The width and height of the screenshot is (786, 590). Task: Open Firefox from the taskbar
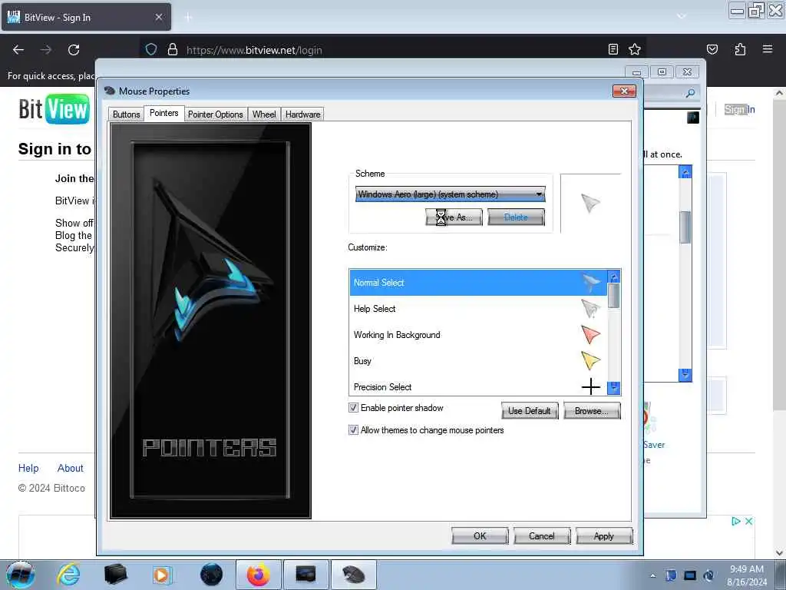[x=258, y=575]
